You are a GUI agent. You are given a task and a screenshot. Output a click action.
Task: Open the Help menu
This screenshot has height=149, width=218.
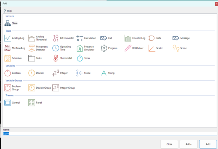[8, 11]
